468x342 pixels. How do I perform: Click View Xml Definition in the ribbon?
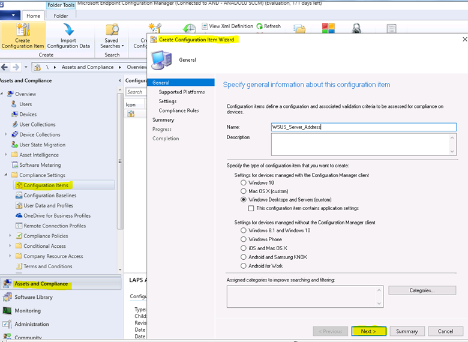pos(227,26)
